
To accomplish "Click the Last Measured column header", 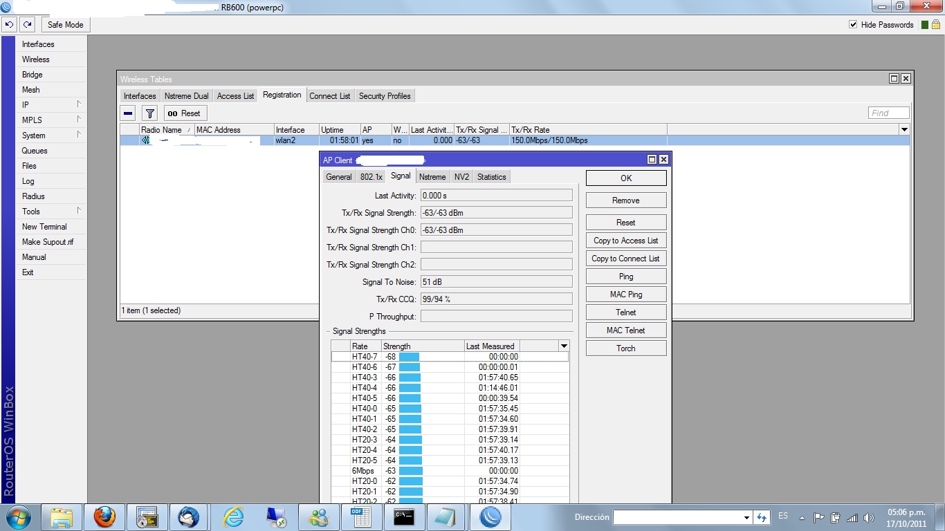I will [x=491, y=346].
